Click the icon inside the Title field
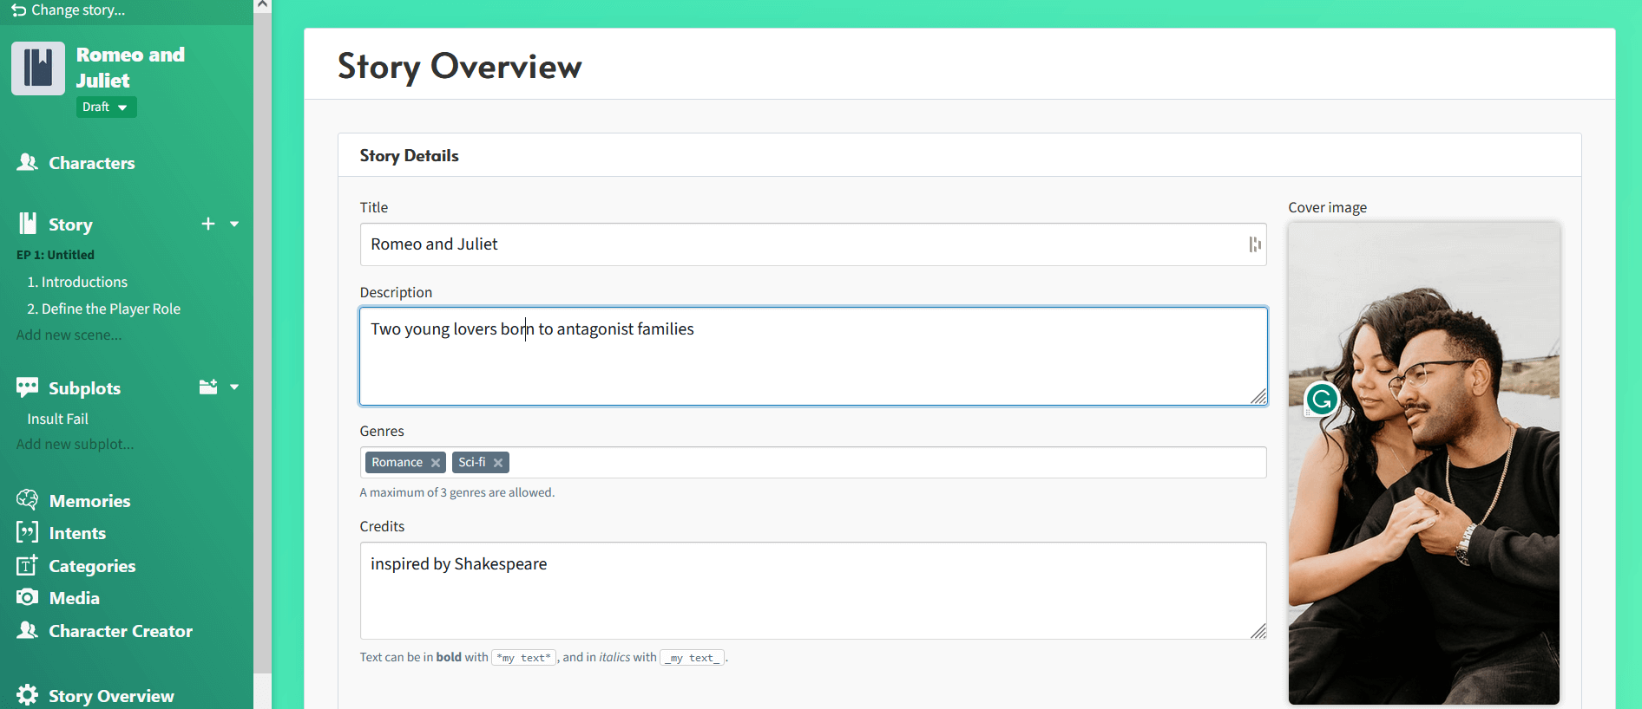The height and width of the screenshot is (709, 1642). 1254,244
